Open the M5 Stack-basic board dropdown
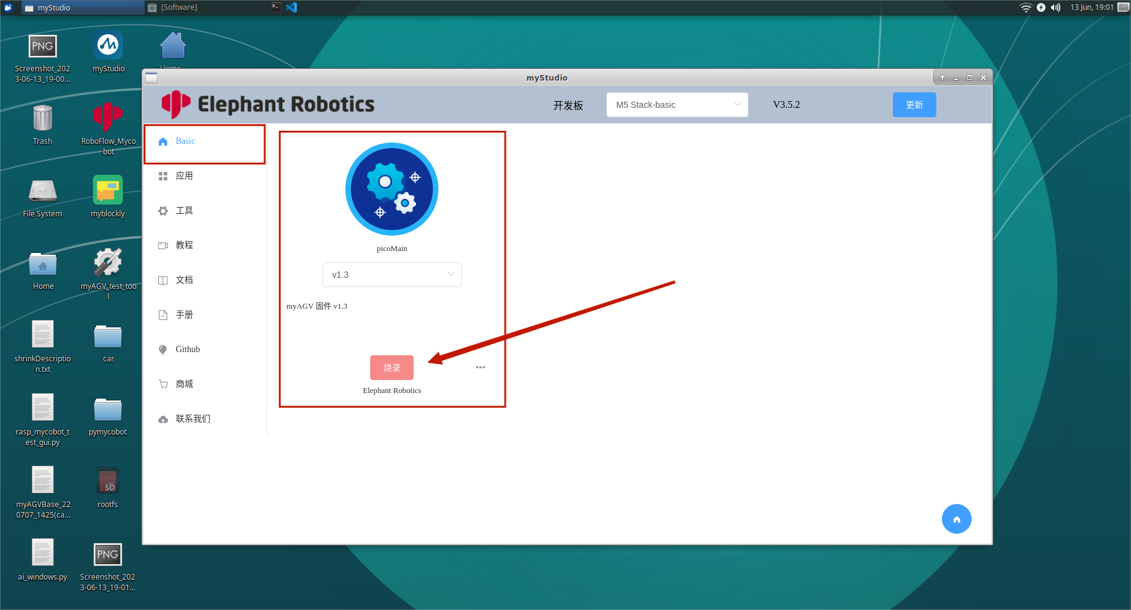Viewport: 1131px width, 610px height. click(676, 105)
